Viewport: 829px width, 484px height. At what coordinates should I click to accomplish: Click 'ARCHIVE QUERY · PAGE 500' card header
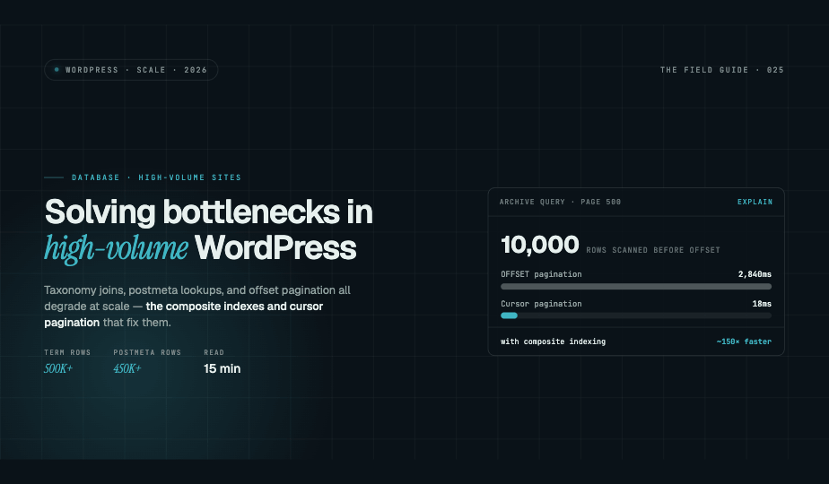560,202
